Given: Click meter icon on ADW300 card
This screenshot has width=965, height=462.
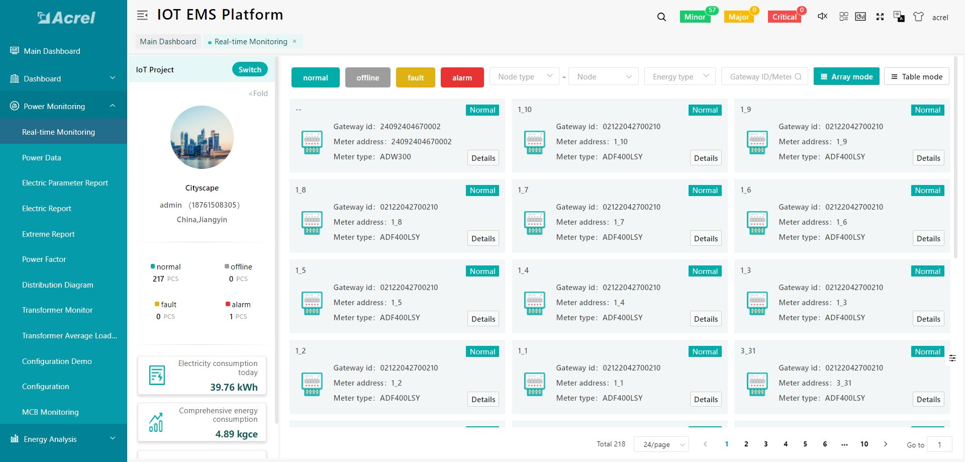Looking at the screenshot, I should (312, 142).
